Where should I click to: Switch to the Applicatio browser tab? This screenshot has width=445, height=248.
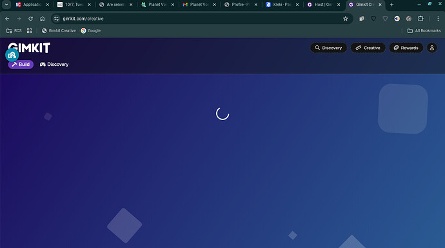(x=32, y=5)
